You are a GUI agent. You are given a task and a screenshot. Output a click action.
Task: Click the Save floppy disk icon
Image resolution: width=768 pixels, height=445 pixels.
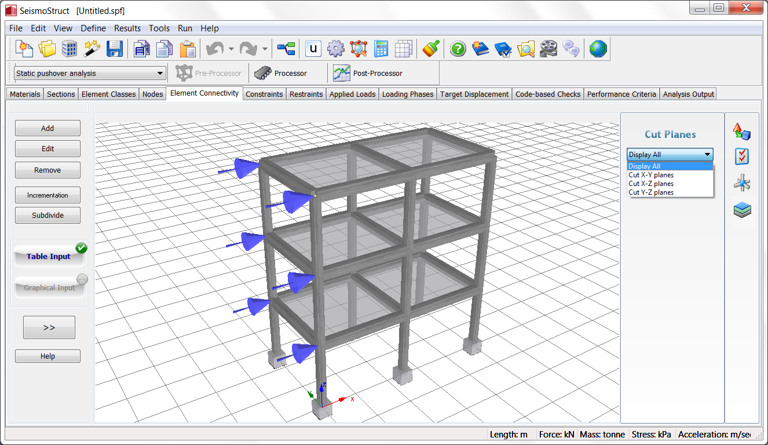point(115,49)
